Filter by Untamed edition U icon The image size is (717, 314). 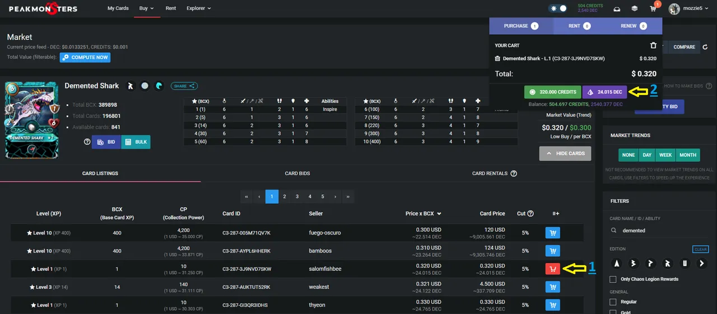(684, 263)
